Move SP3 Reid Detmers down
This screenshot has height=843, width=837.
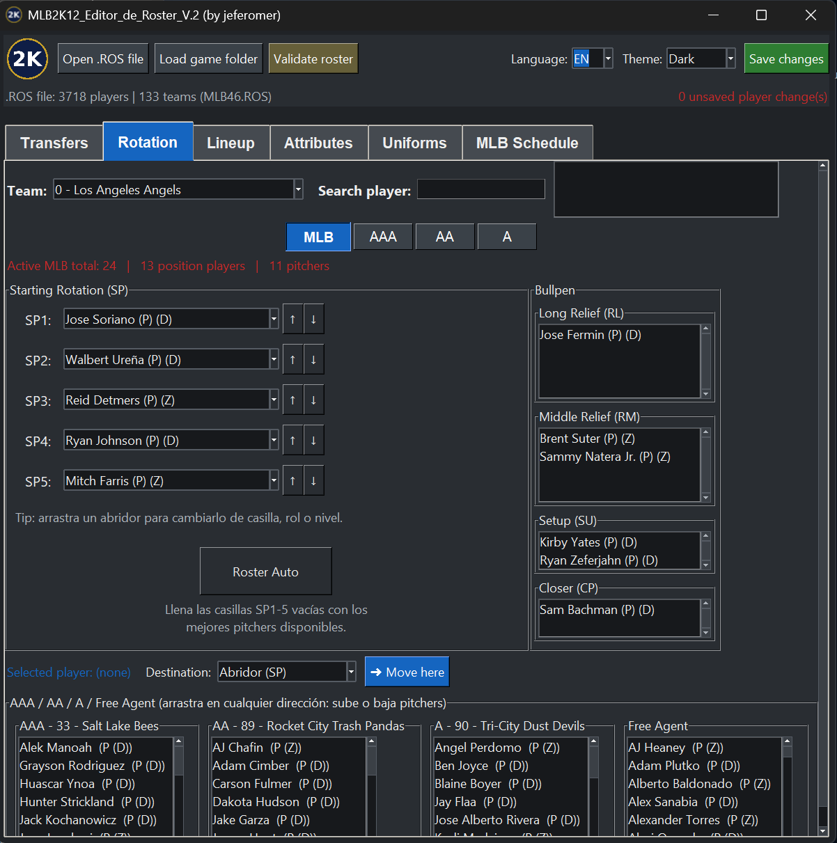[313, 400]
